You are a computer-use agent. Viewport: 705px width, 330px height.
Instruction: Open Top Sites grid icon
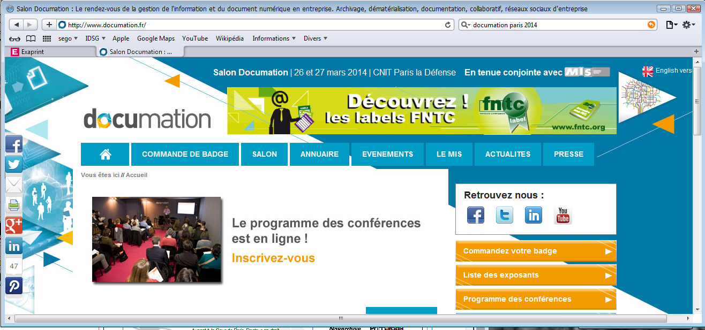tap(47, 39)
